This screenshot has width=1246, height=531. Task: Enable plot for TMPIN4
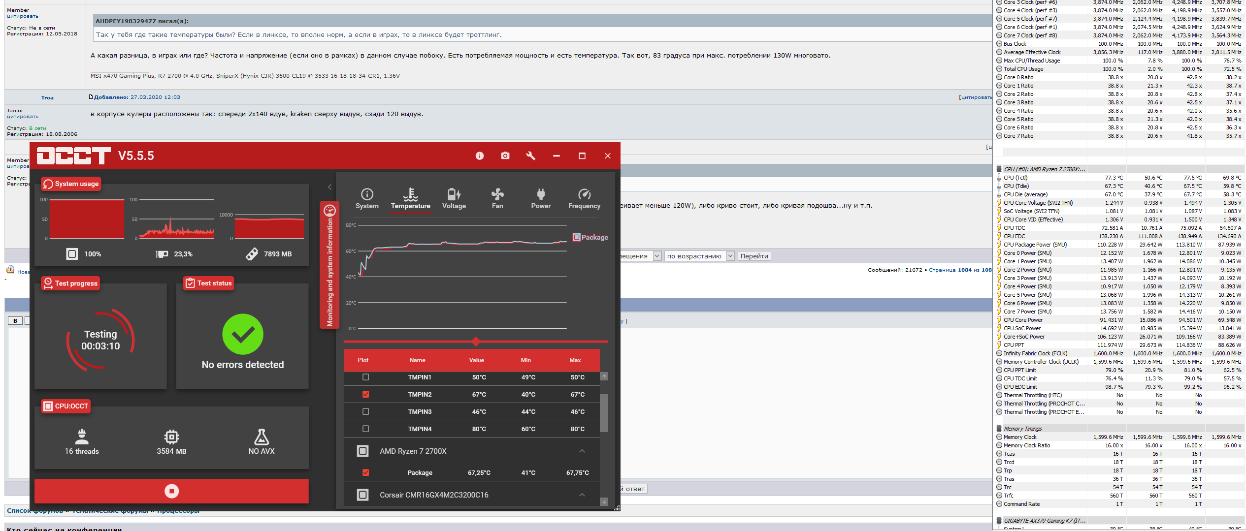(365, 429)
